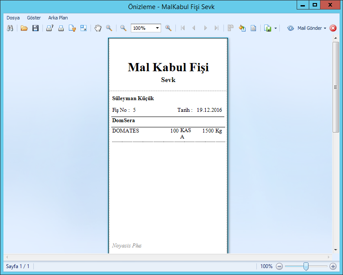Click the multiple pages view icon
Image resolution: width=343 pixels, height=275 pixels.
pyautogui.click(x=230, y=28)
